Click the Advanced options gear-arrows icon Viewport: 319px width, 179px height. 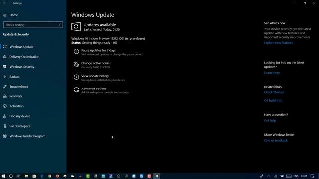point(76,89)
